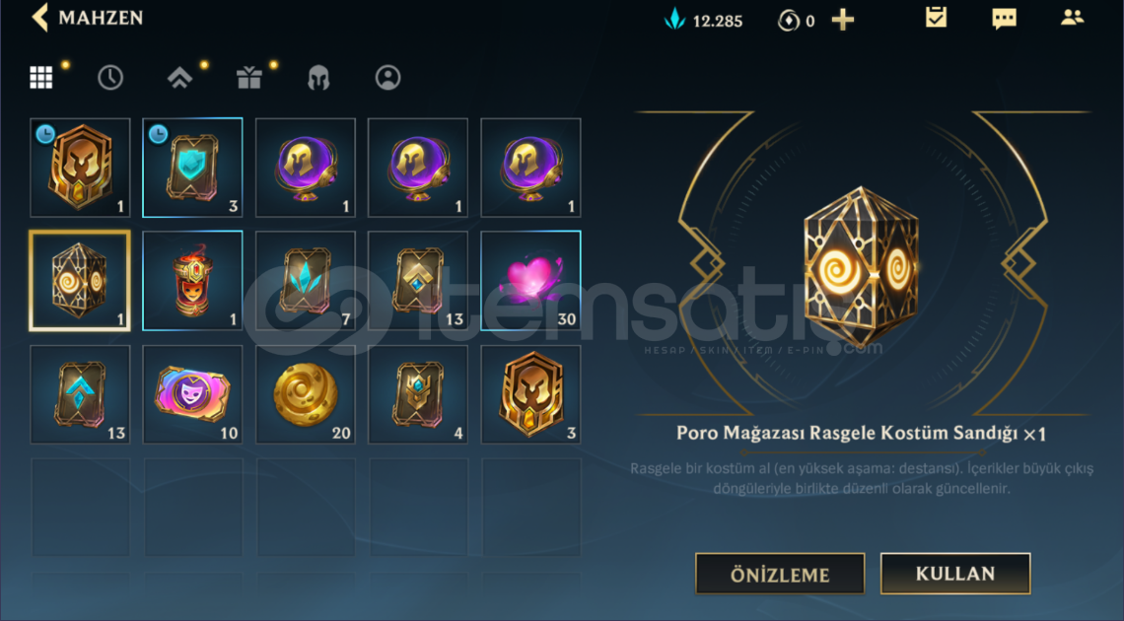Switch to the time-limited clock filter tab
This screenshot has width=1124, height=621.
pos(110,77)
